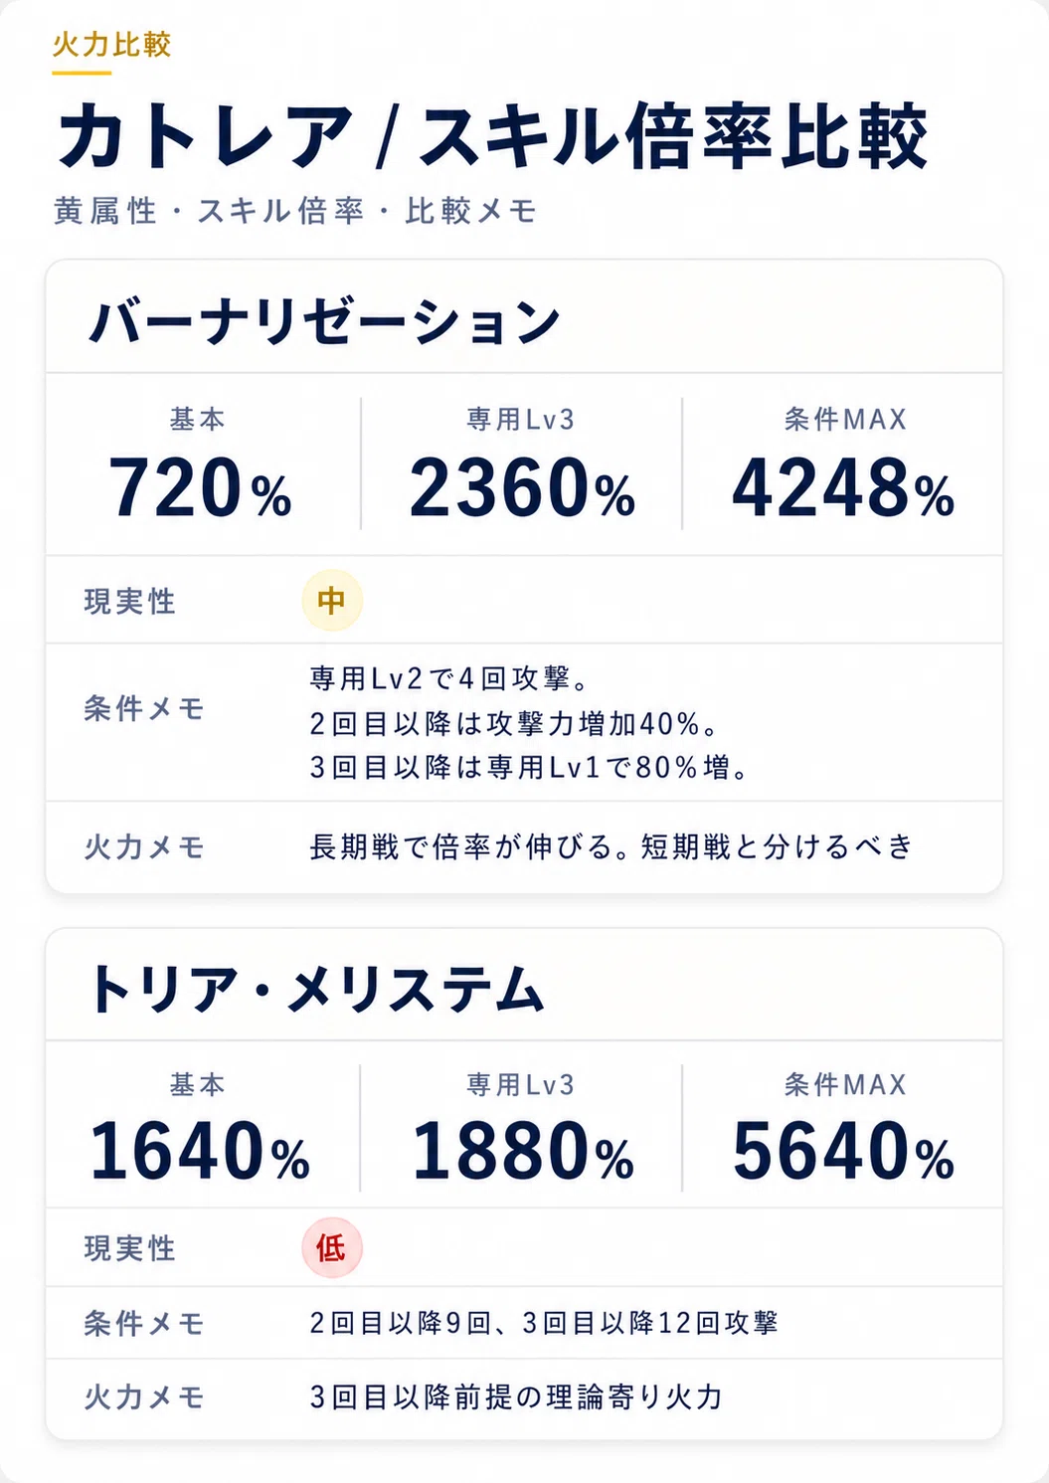Click the 3回目以降は専用Lv1で80%増 line

point(529,767)
